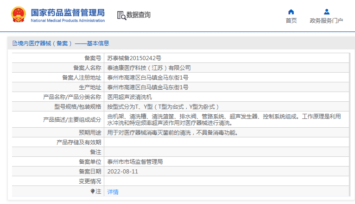Screen dimensions: 355x204
Task: Click the 产品描述/主要组成成分 label
Action: [72, 119]
